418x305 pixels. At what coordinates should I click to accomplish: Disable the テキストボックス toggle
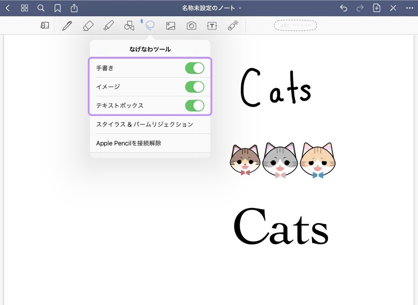pos(194,105)
